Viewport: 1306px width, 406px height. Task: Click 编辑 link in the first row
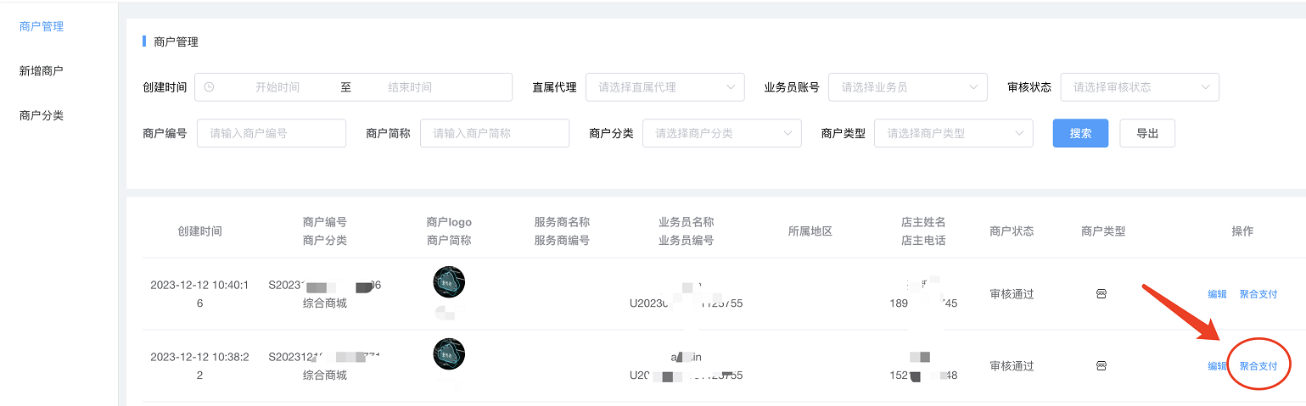tap(1217, 294)
